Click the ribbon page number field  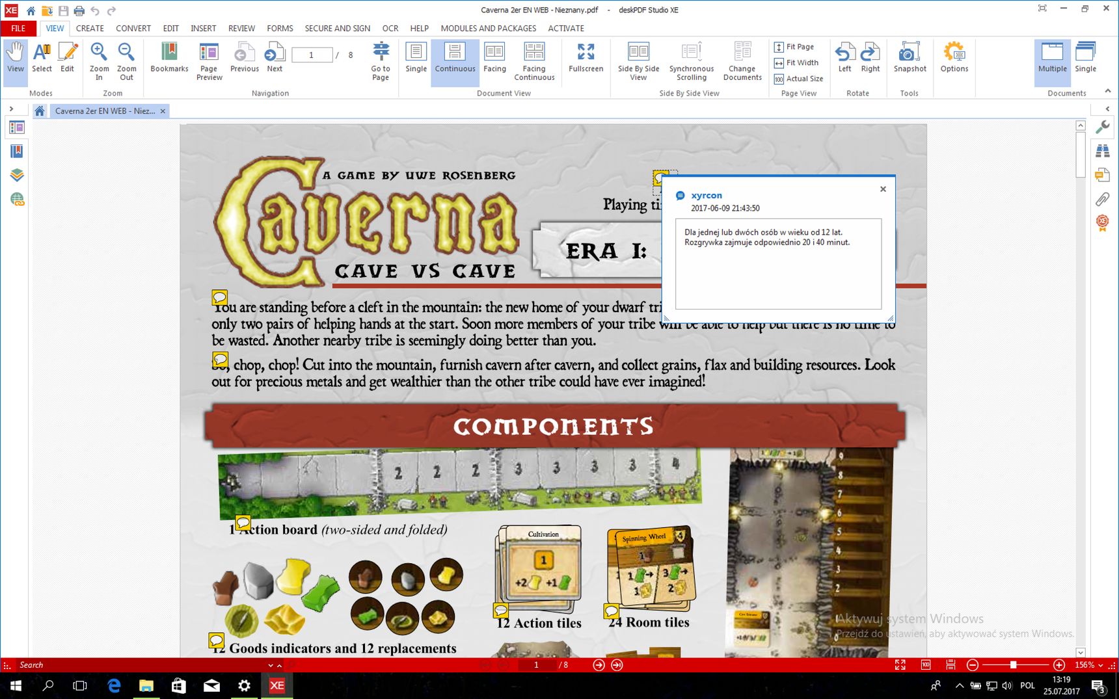pyautogui.click(x=312, y=55)
